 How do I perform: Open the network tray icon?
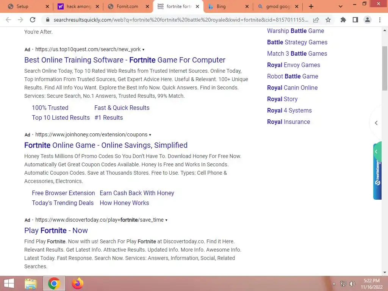click(343, 284)
